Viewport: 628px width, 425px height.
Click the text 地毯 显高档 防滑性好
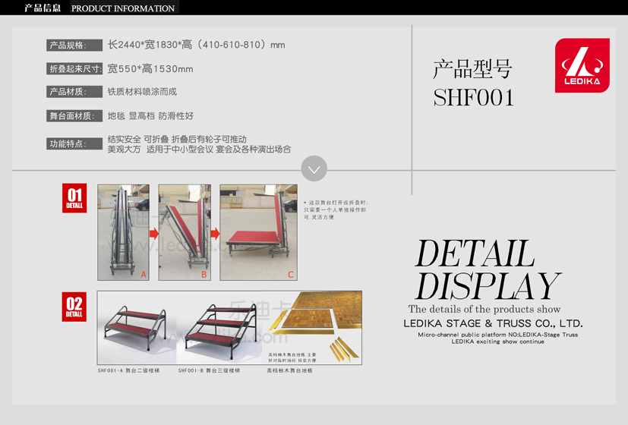[x=150, y=116]
